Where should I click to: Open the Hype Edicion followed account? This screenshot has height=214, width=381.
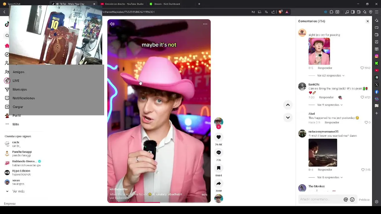[x=21, y=173]
